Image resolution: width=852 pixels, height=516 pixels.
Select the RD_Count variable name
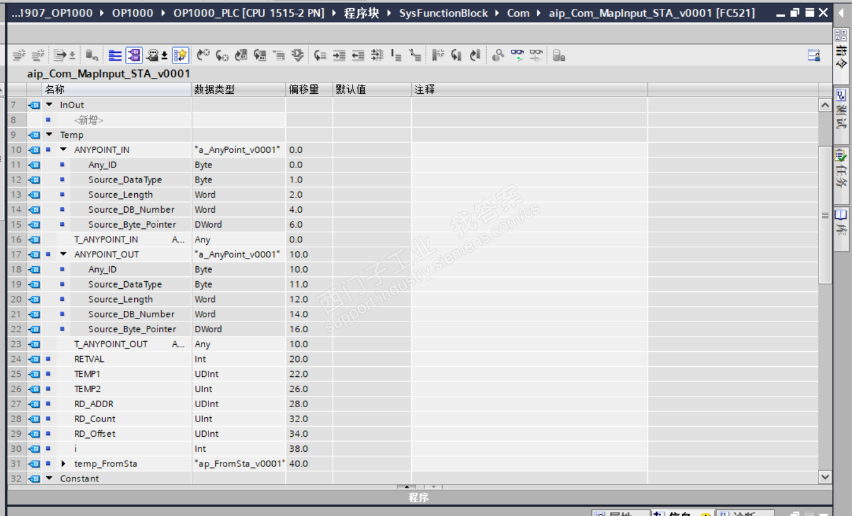[95, 419]
